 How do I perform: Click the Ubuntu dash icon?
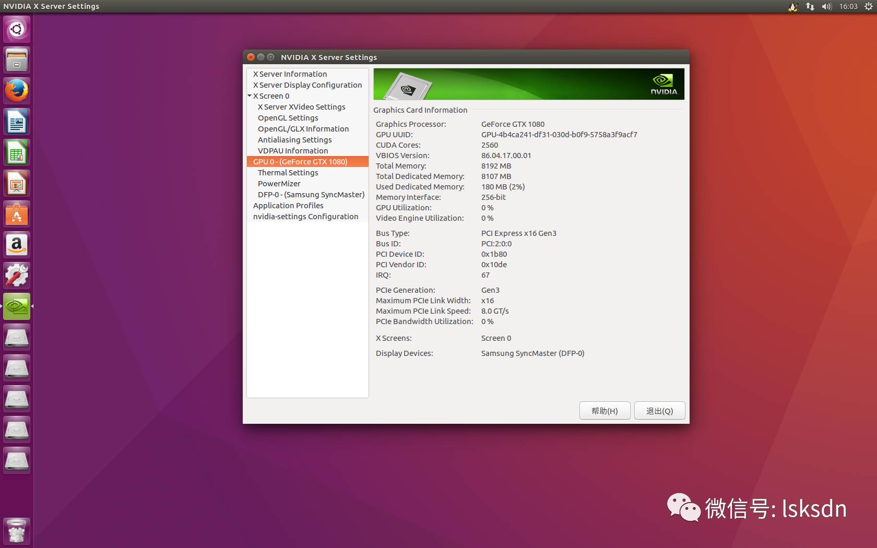click(x=16, y=29)
